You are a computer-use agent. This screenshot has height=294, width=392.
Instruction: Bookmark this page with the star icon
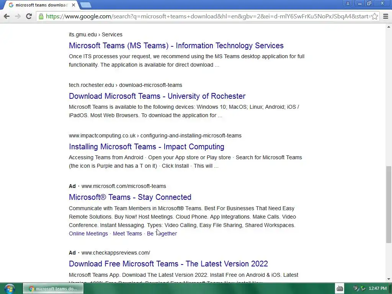point(374,16)
